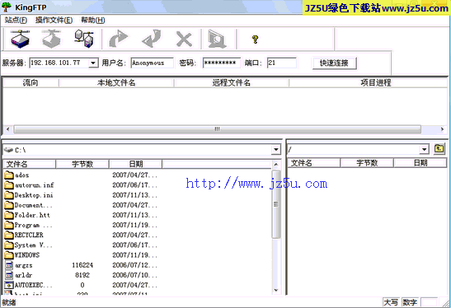Click the server address 192.168.101.77 field
Image resolution: width=451 pixels, height=308 pixels.
(x=59, y=63)
